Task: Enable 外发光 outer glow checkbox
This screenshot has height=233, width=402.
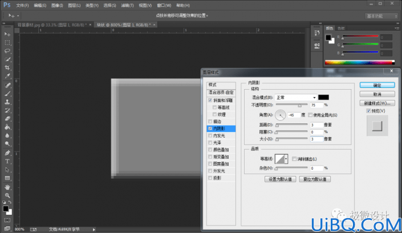Action: [x=210, y=171]
